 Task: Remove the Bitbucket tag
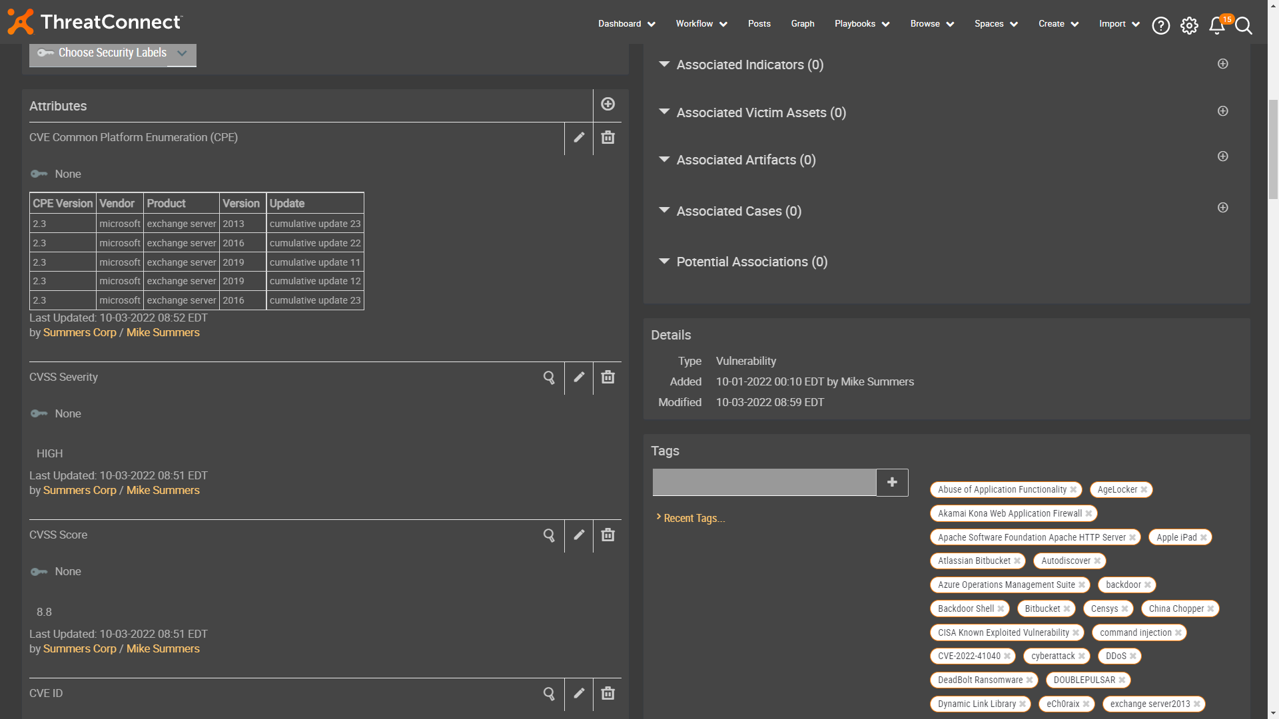[1066, 609]
